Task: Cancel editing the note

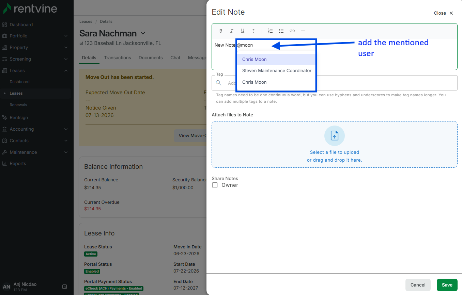Action: click(418, 285)
